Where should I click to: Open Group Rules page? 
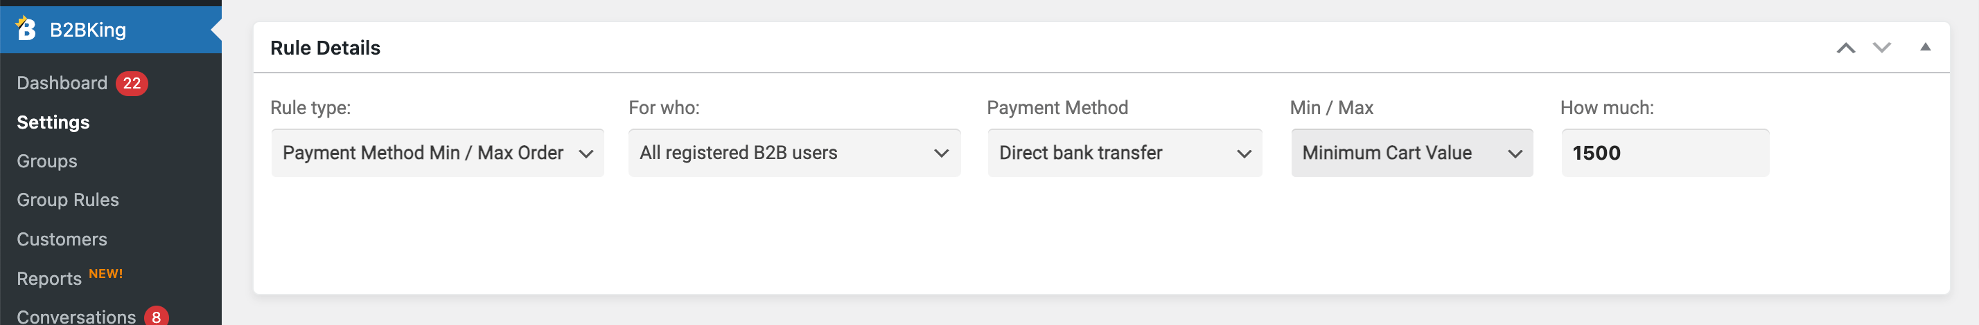click(x=68, y=199)
